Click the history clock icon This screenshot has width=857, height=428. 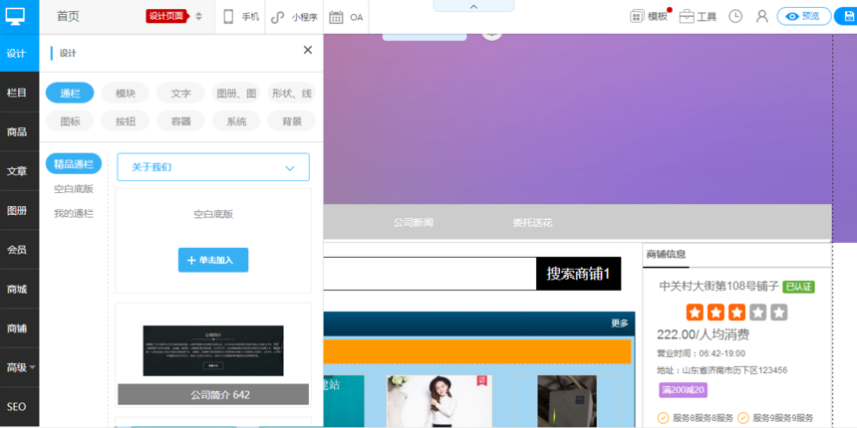pyautogui.click(x=735, y=17)
